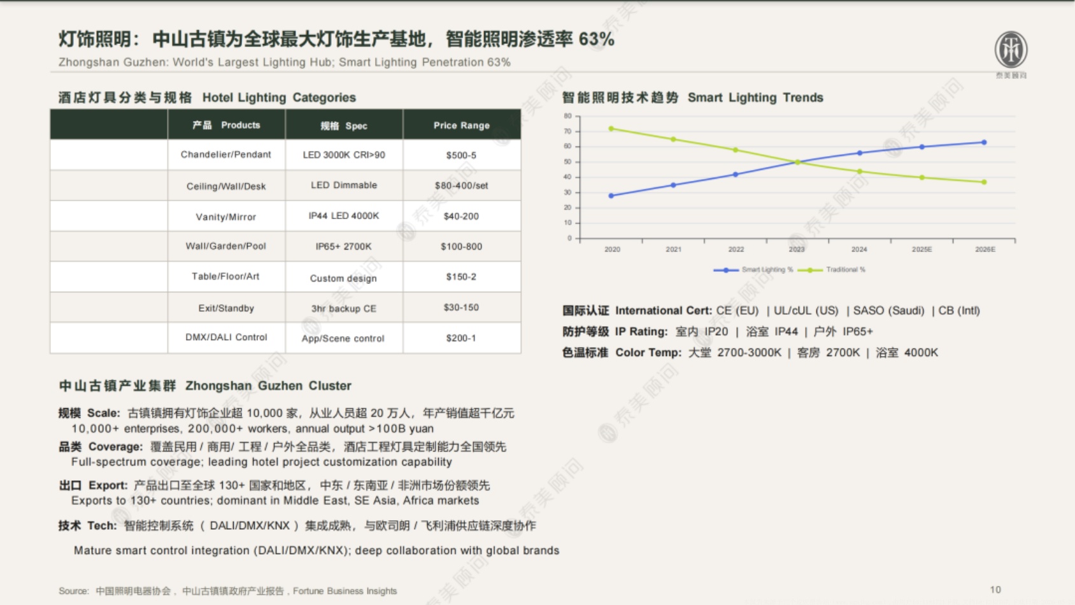Select the 'Table/Floor/Art' cell
This screenshot has width=1075, height=605.
(x=226, y=276)
